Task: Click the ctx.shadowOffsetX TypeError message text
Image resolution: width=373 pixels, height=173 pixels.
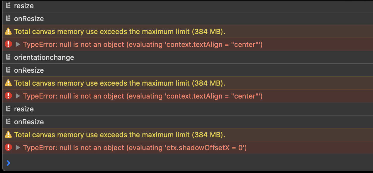Action: (x=135, y=148)
